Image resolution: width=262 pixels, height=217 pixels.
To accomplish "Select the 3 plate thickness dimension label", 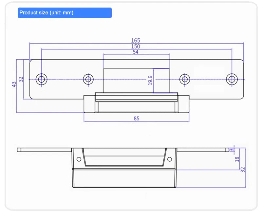I will pos(232,150).
